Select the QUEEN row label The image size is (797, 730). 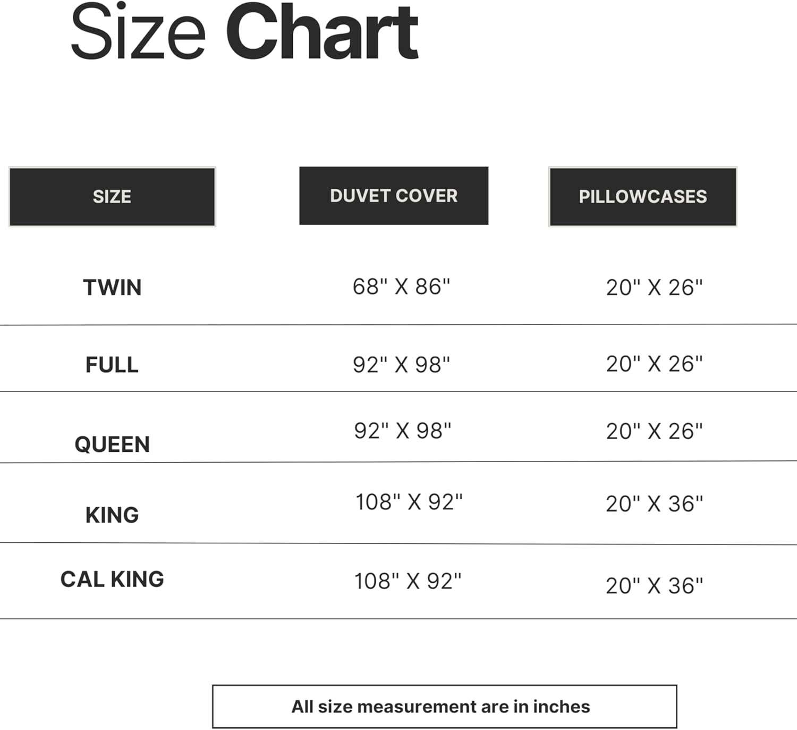click(112, 444)
